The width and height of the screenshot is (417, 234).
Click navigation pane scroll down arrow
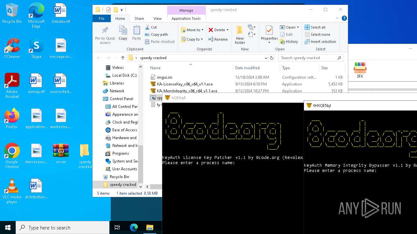(141, 187)
